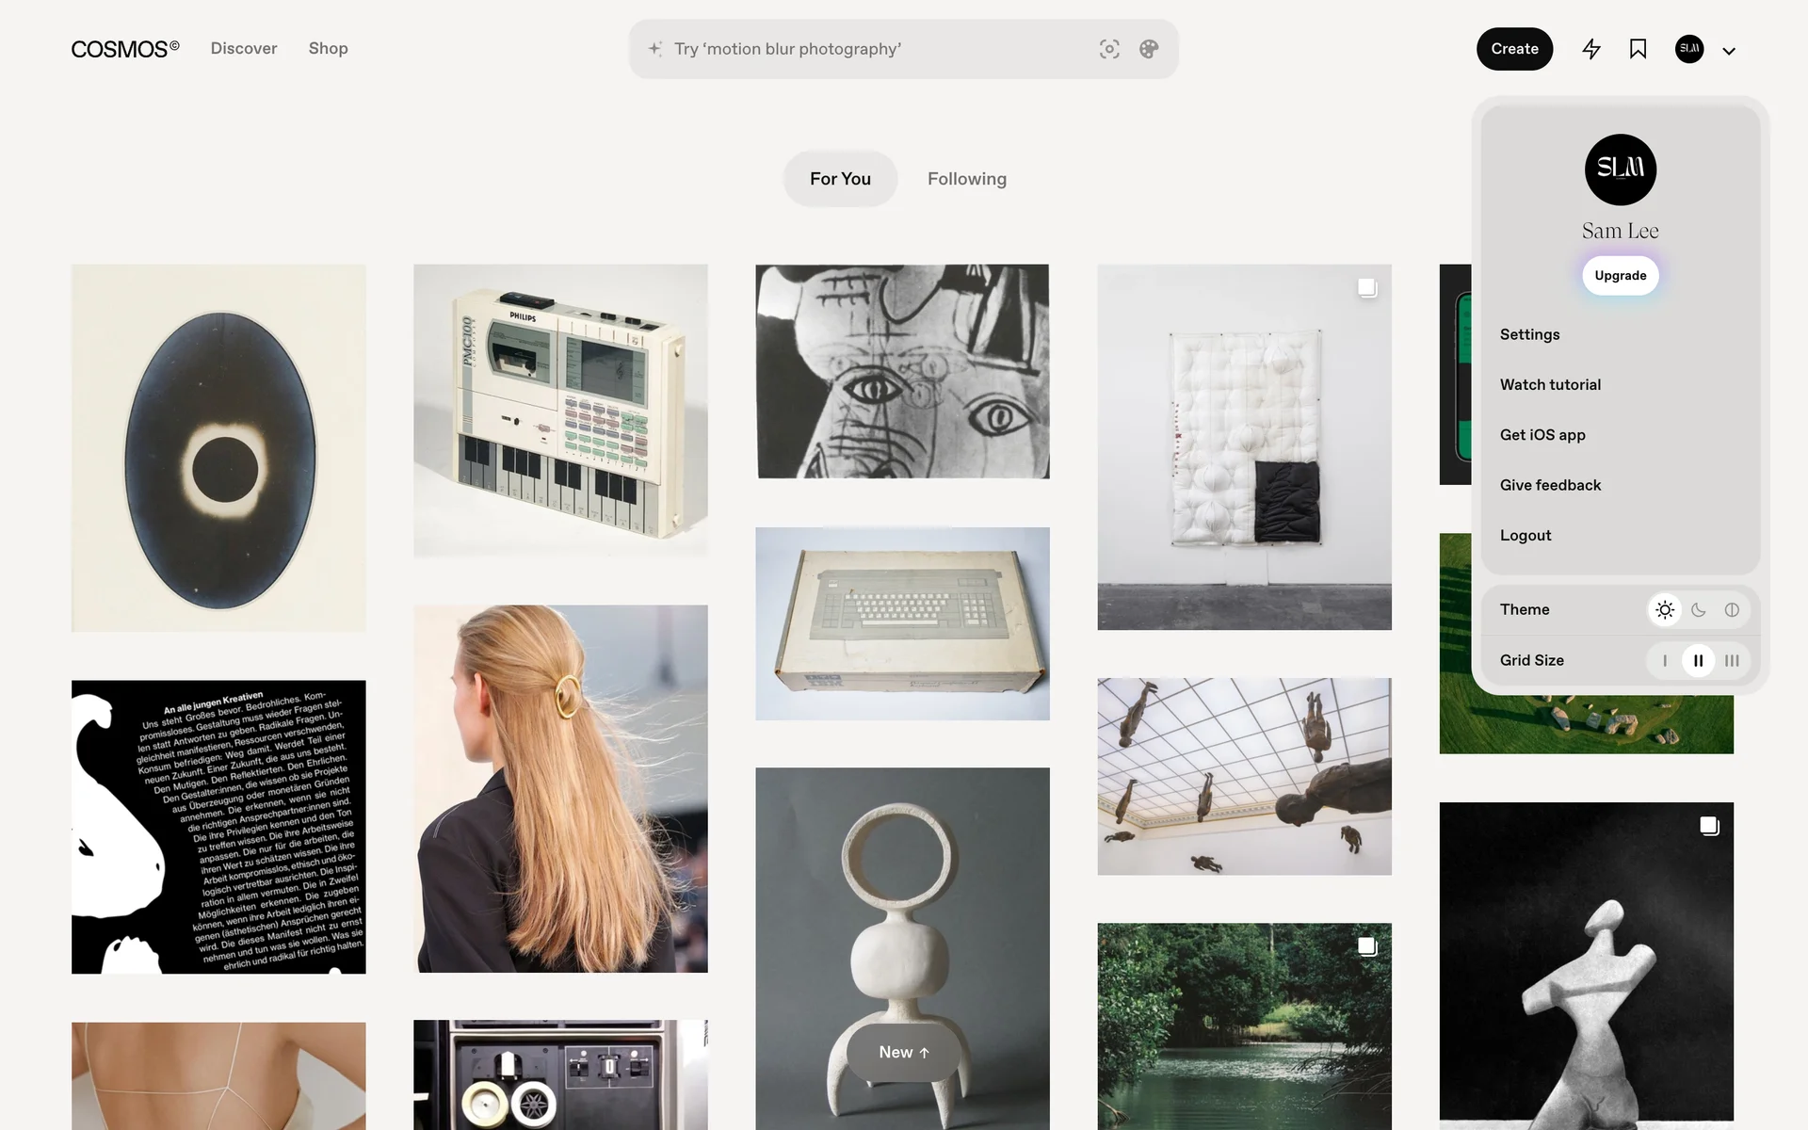
Task: Switch to the Following tab
Action: [x=966, y=179]
